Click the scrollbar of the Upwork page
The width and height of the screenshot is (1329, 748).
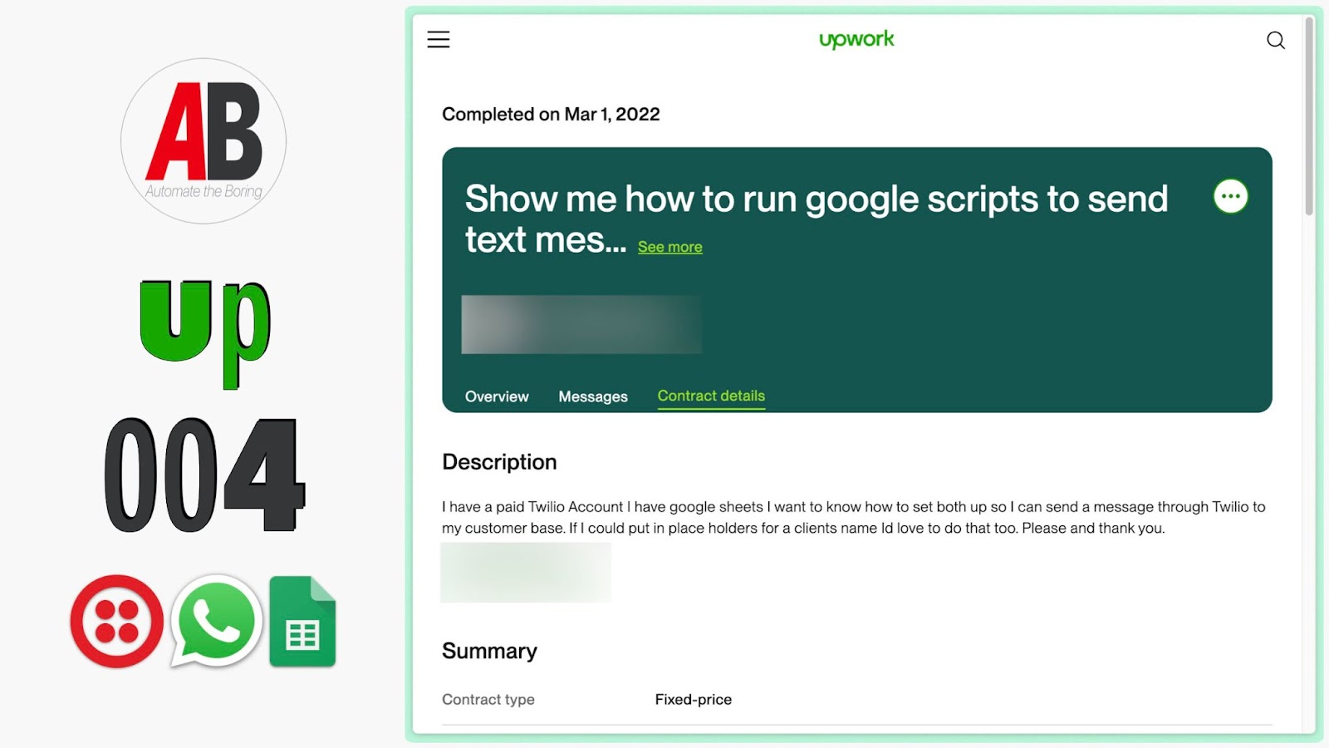click(1309, 116)
